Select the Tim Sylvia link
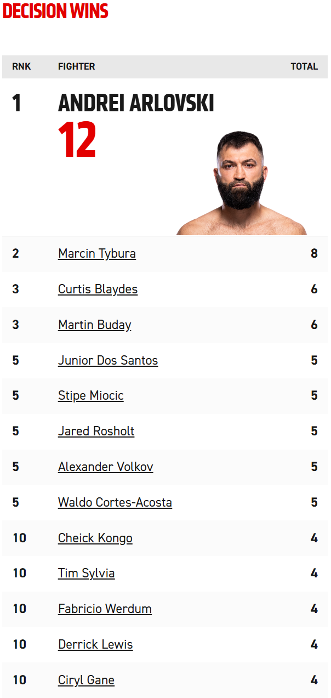Screen dimensions: 331x698 click(x=87, y=574)
